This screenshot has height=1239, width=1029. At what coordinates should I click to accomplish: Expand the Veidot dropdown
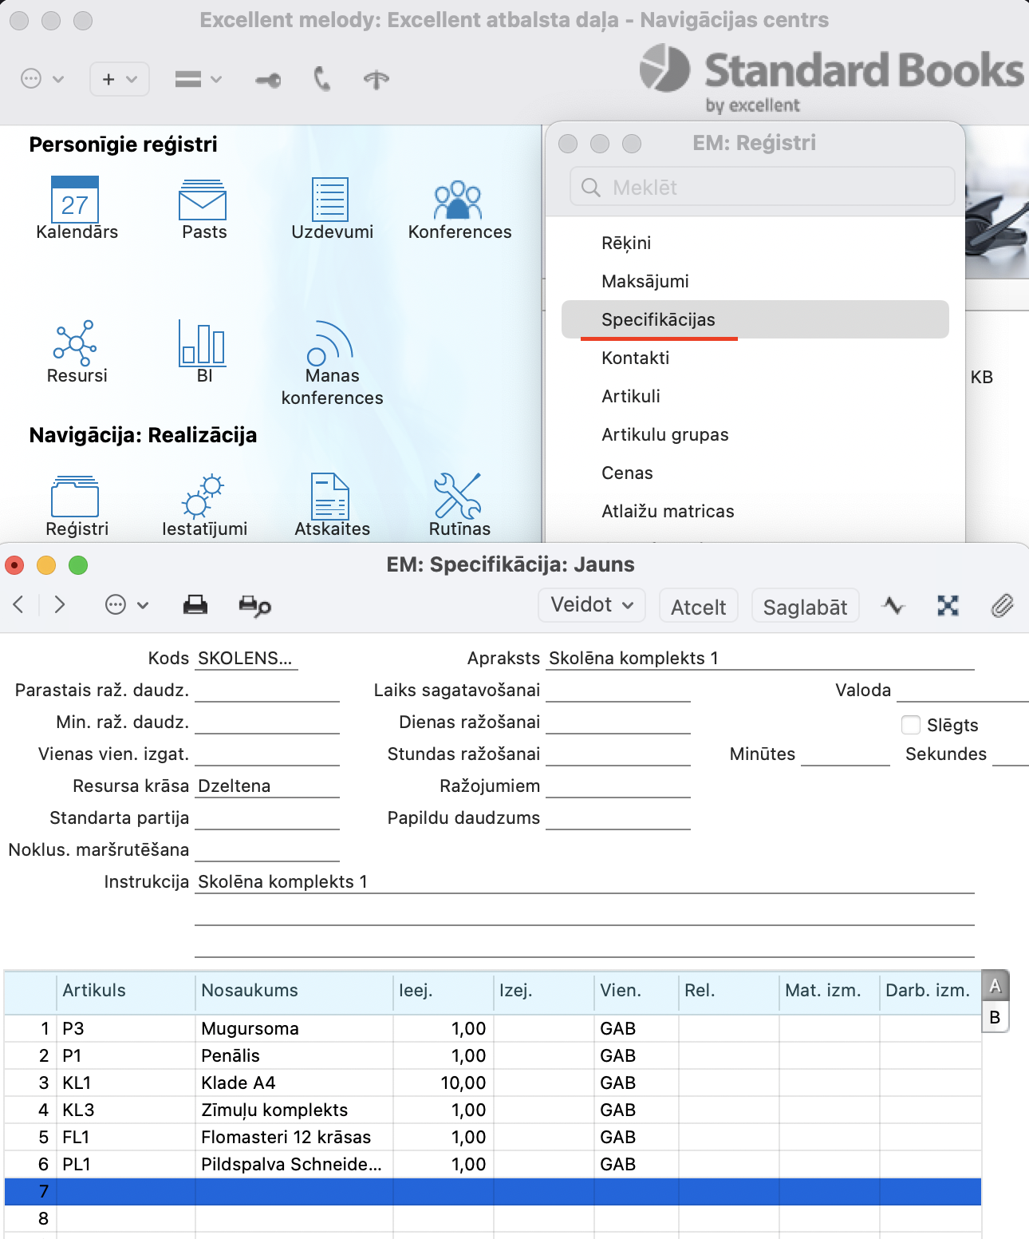tap(592, 605)
